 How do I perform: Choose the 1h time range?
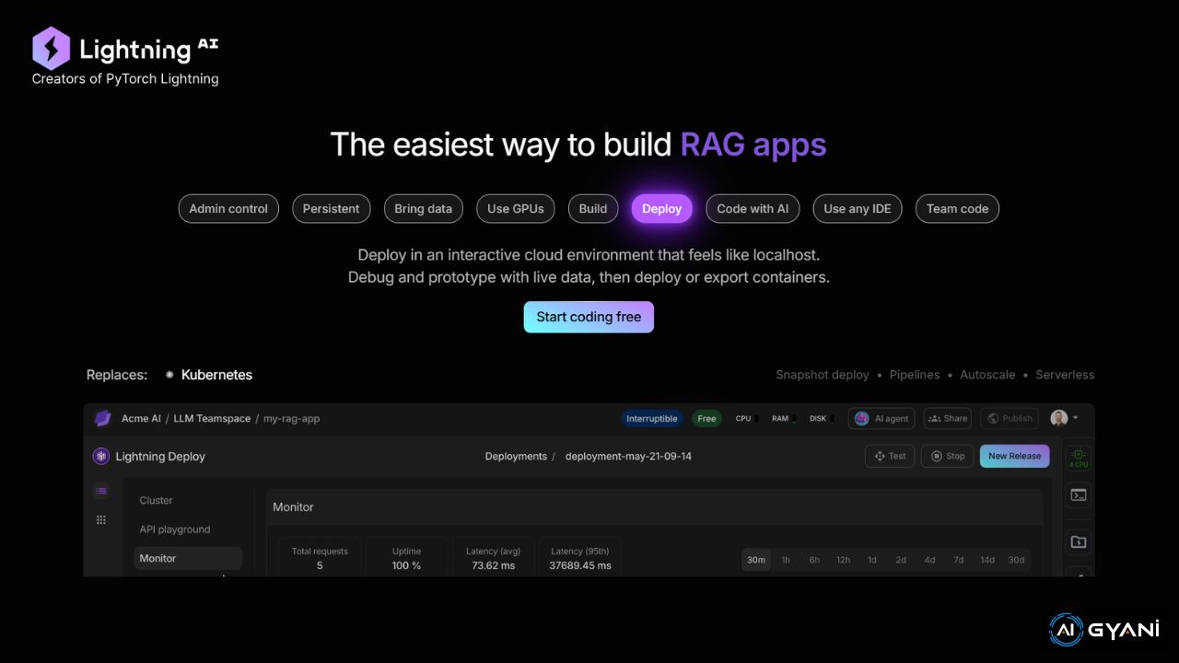[x=786, y=560]
